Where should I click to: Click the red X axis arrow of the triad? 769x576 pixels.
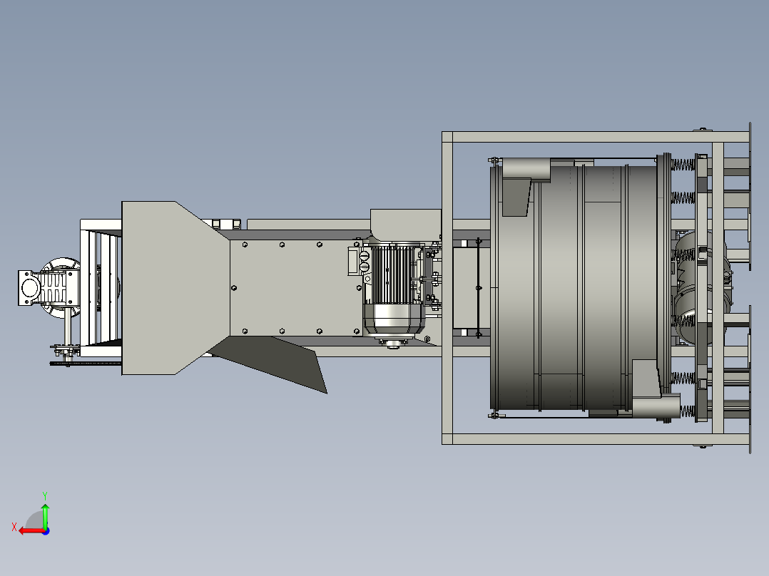click(31, 531)
